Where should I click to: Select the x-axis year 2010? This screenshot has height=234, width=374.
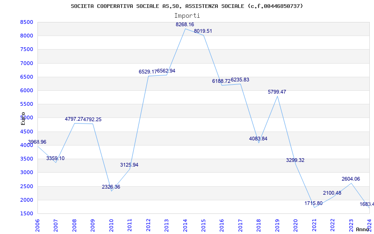tap(111, 225)
